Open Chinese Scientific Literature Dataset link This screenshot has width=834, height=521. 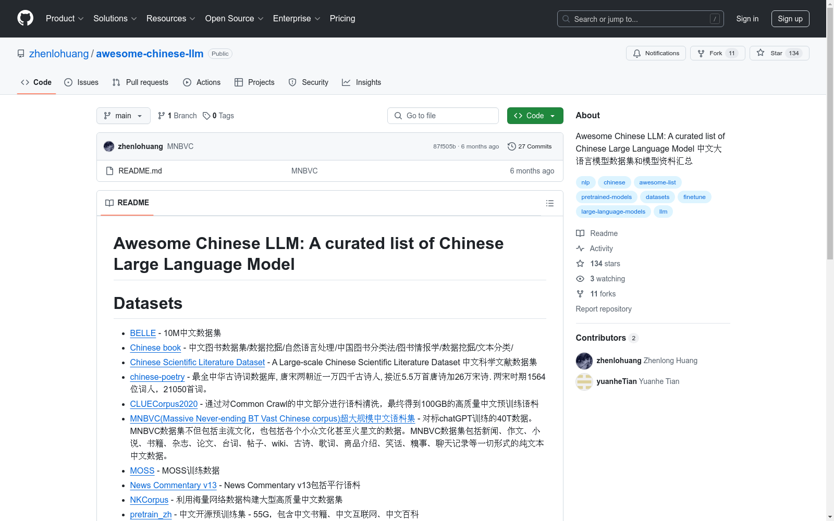tap(198, 362)
